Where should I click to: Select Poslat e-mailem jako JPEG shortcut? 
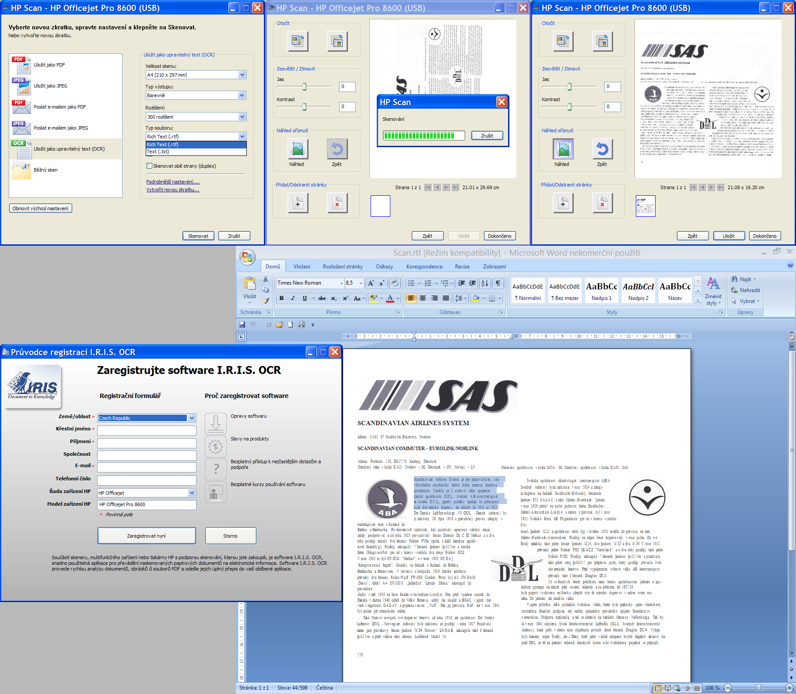pyautogui.click(x=66, y=128)
